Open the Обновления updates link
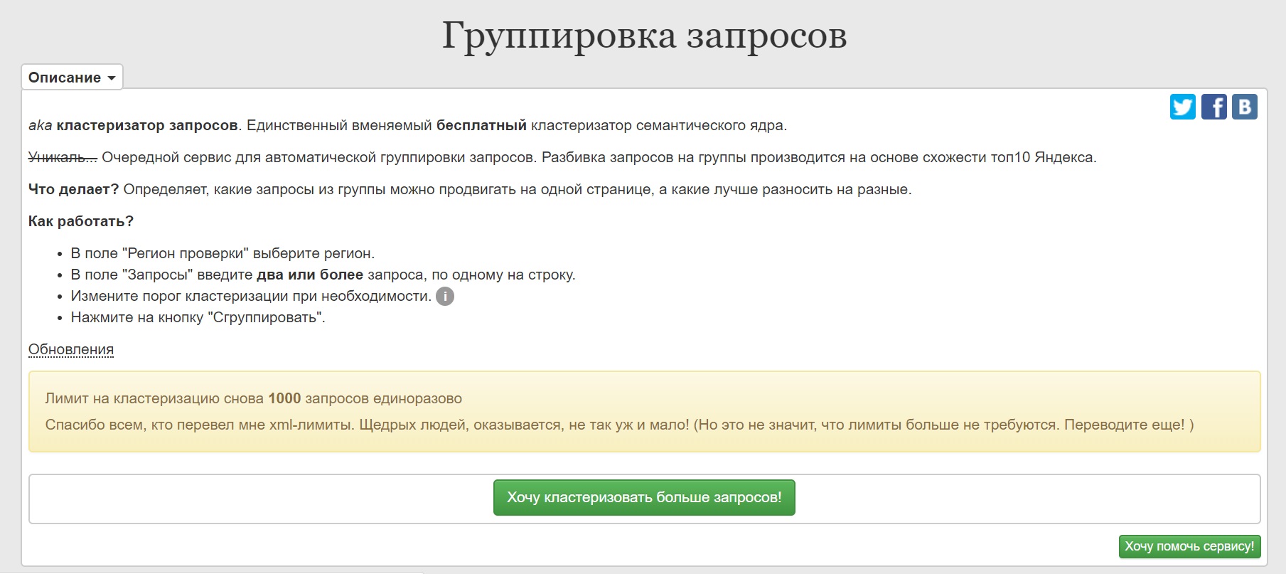 tap(71, 349)
